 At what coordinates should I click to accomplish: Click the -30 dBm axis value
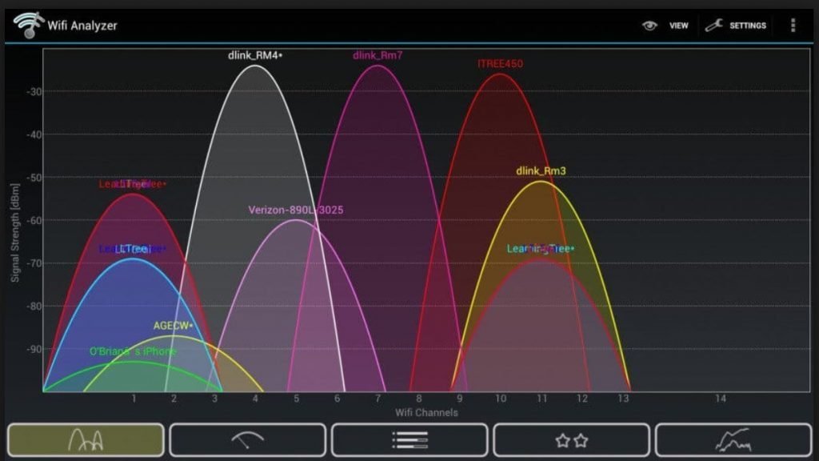click(x=34, y=92)
